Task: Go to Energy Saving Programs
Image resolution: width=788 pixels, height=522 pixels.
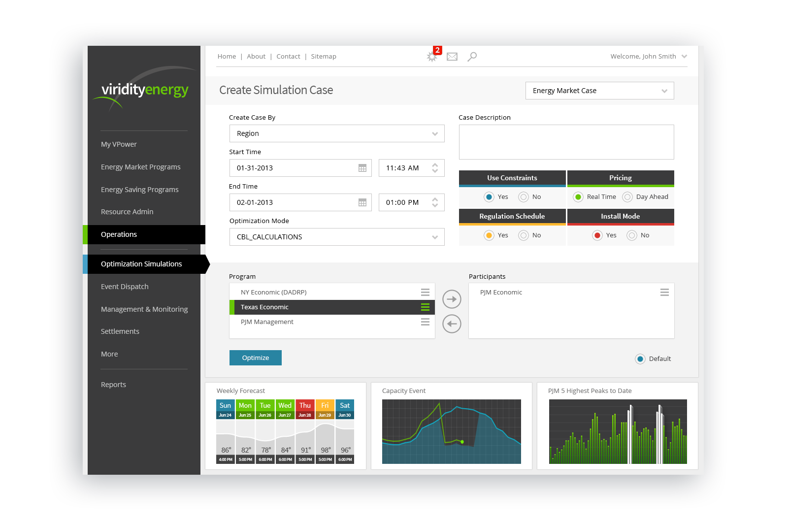Action: point(140,190)
